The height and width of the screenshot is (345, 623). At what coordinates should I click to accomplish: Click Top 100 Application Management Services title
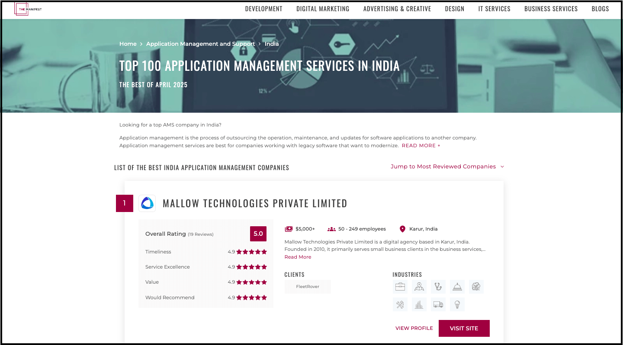pyautogui.click(x=260, y=66)
